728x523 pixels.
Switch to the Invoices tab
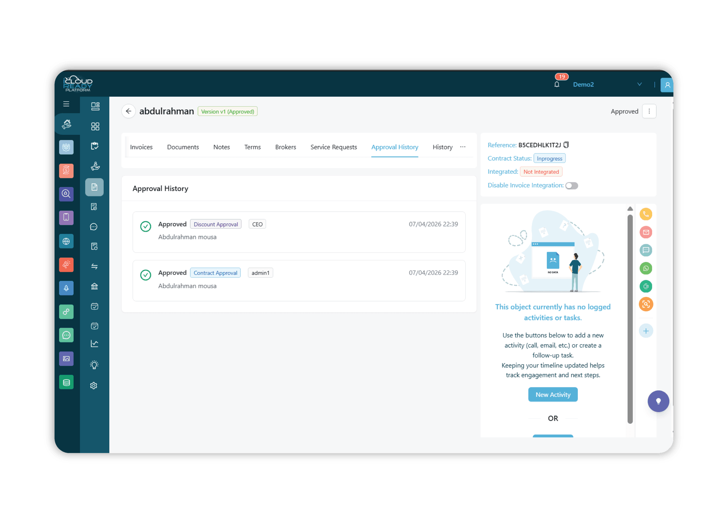[x=141, y=147]
